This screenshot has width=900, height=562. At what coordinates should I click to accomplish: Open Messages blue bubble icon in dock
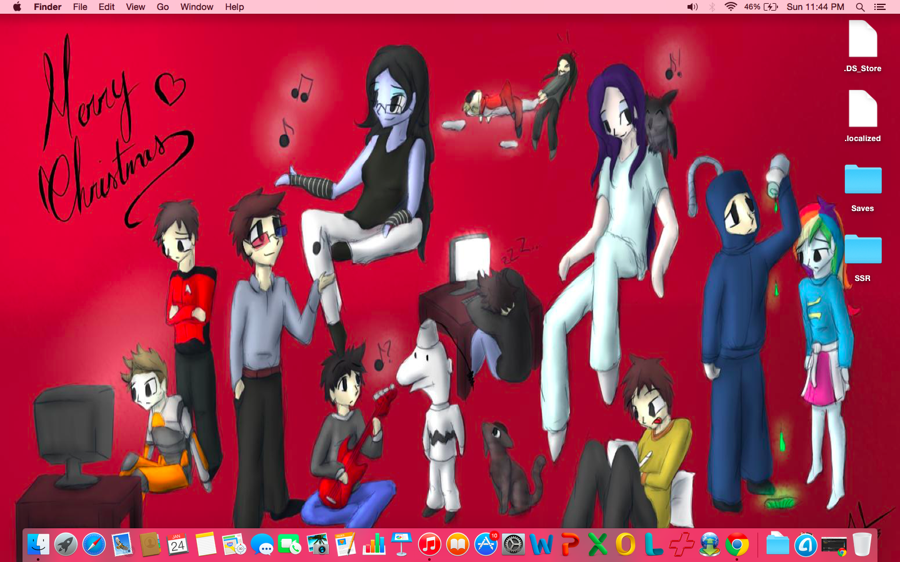click(x=262, y=545)
